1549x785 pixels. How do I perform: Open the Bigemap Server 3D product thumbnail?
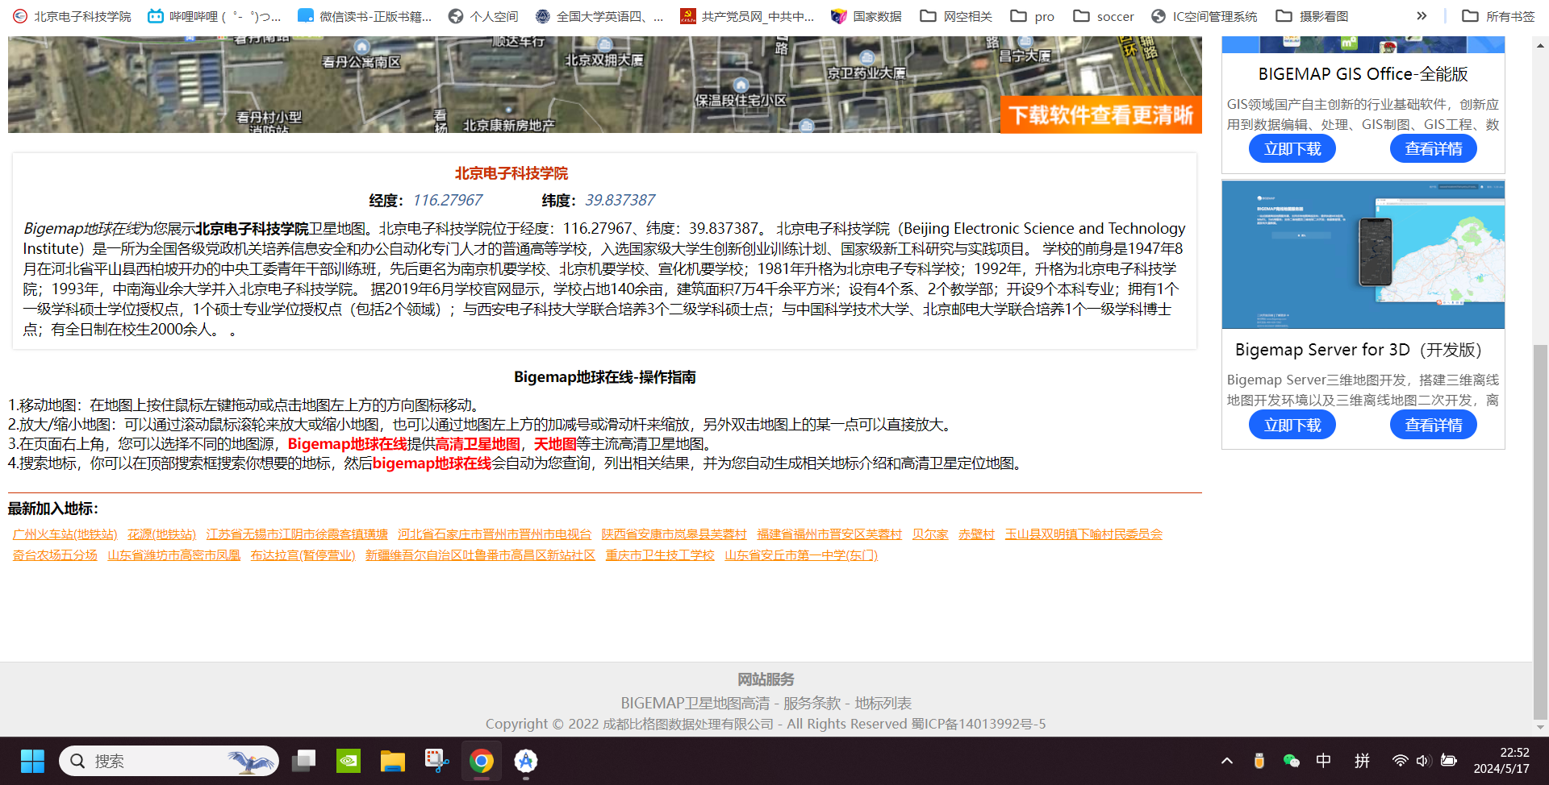(1363, 255)
